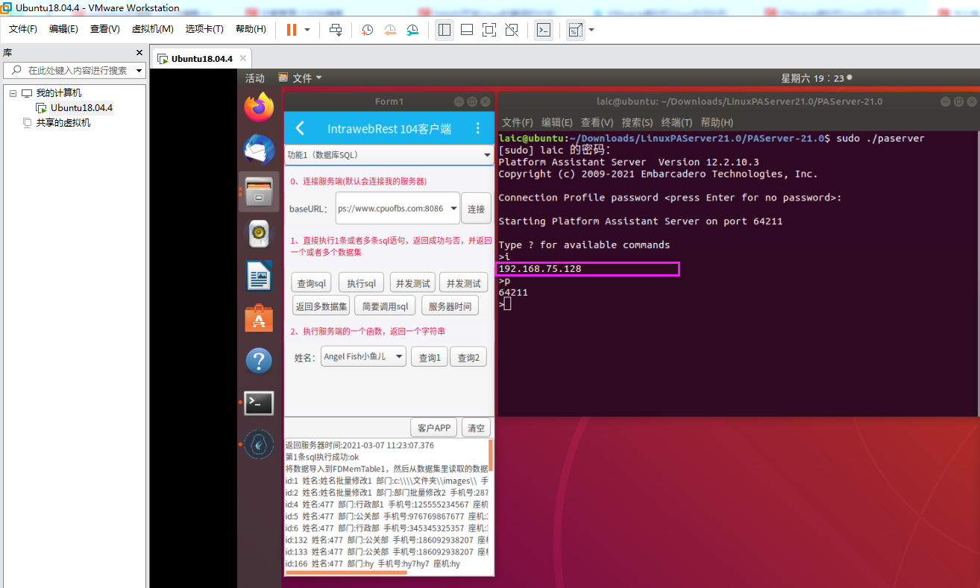Close the 库 library panel
Viewport: 980px width, 588px height.
tap(139, 53)
